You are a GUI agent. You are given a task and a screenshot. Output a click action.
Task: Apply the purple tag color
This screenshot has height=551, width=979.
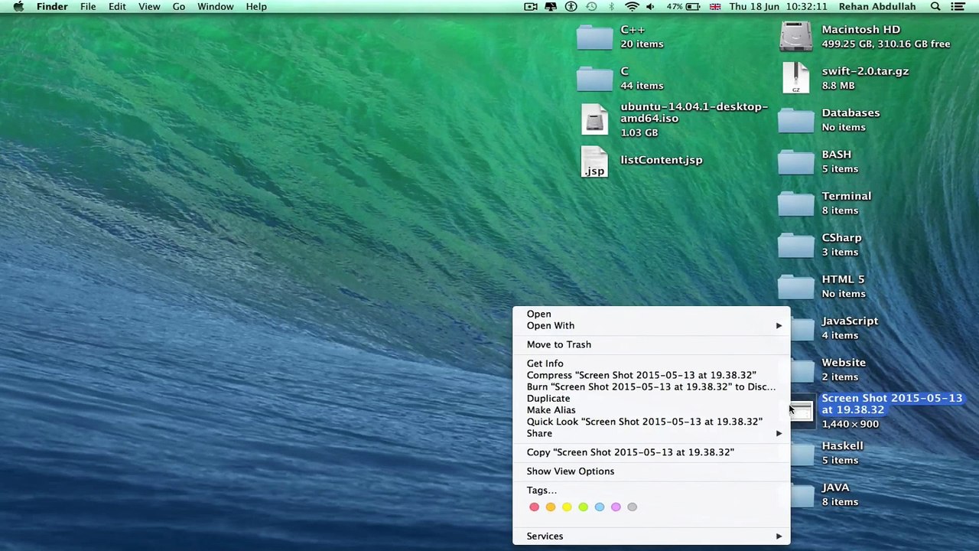click(616, 507)
